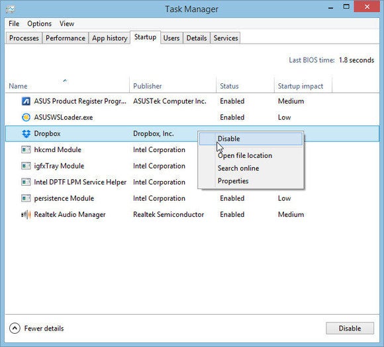Viewport: 384px width, 347px height.
Task: Switch to the Details tab
Action: 197,38
